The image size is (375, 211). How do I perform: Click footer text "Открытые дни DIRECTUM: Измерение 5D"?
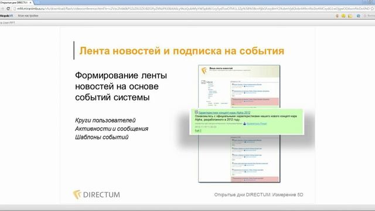coord(258,195)
